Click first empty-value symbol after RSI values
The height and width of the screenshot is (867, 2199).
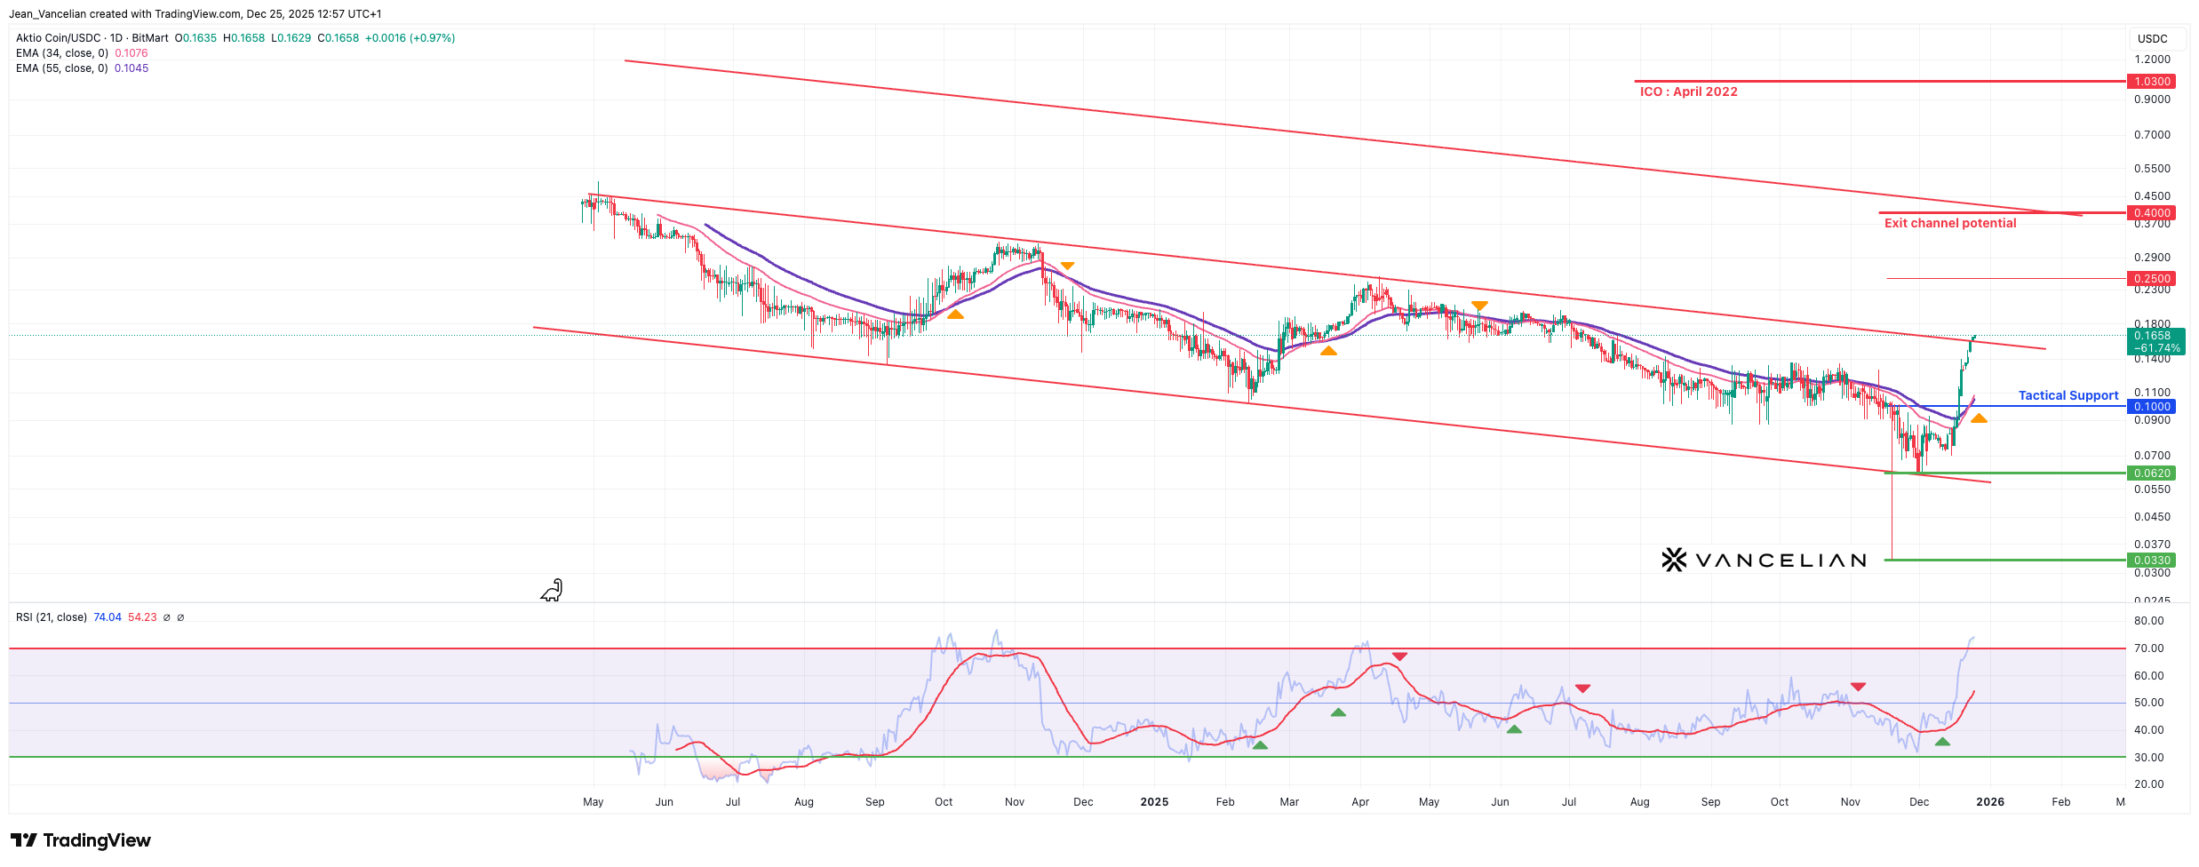pos(167,617)
